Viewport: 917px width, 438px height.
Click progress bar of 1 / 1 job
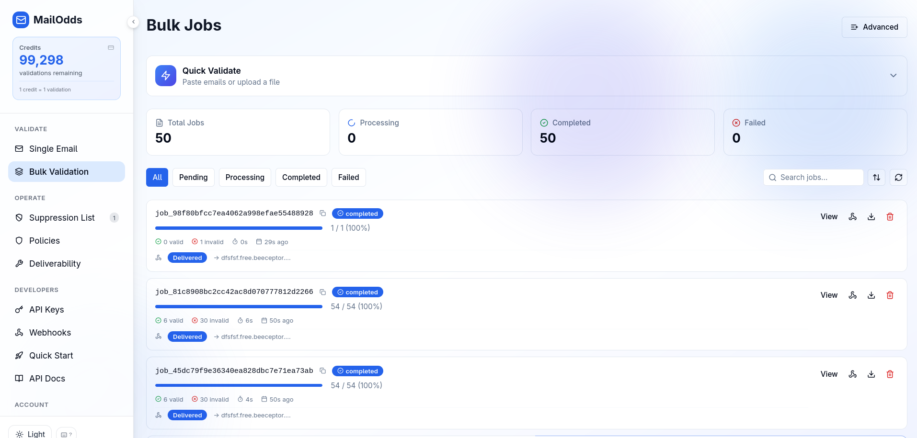click(x=239, y=228)
